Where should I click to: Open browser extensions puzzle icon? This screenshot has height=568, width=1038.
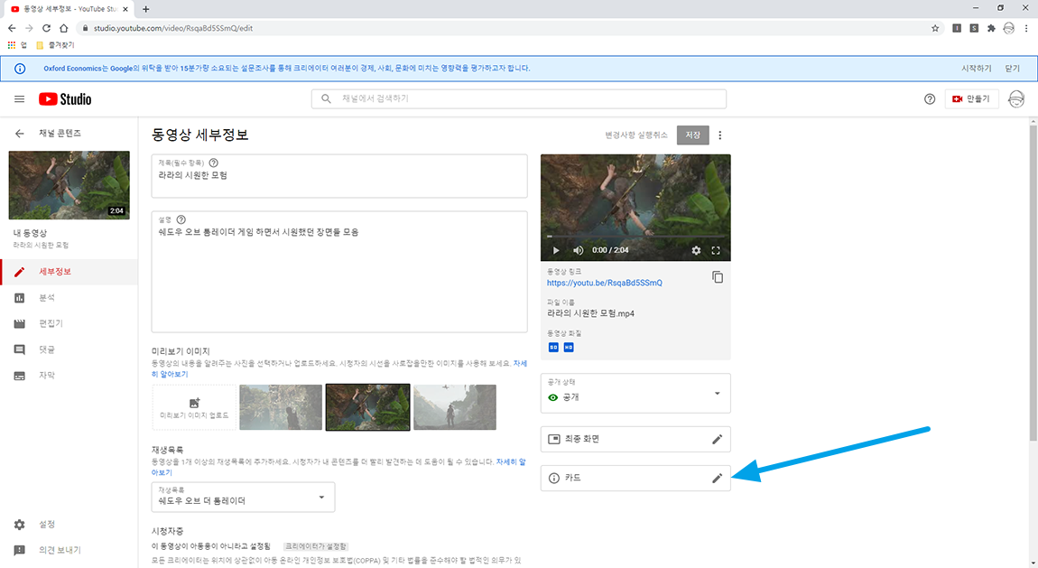pos(991,28)
